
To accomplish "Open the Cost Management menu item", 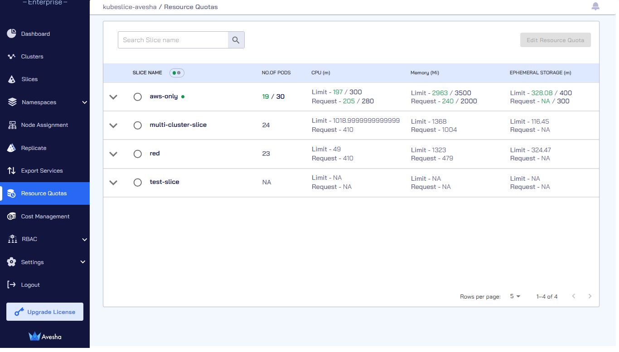I will [45, 217].
